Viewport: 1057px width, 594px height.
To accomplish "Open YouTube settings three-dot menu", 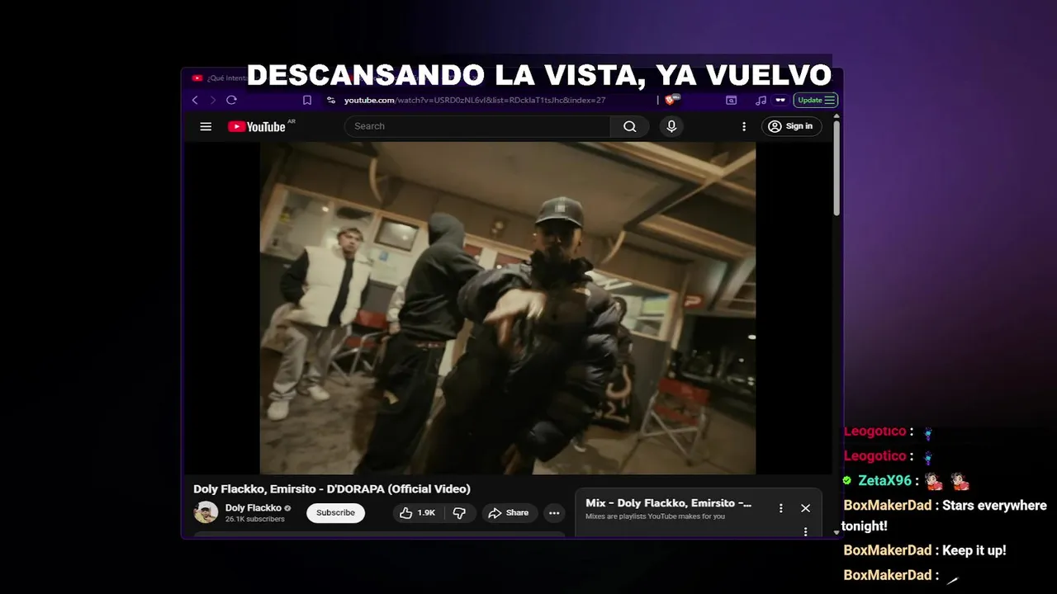I will 743,126.
